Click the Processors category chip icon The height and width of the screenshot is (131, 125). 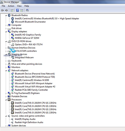(9, 100)
